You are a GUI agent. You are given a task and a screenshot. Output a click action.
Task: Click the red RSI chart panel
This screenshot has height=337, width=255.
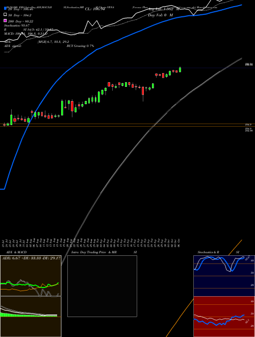tap(224, 317)
